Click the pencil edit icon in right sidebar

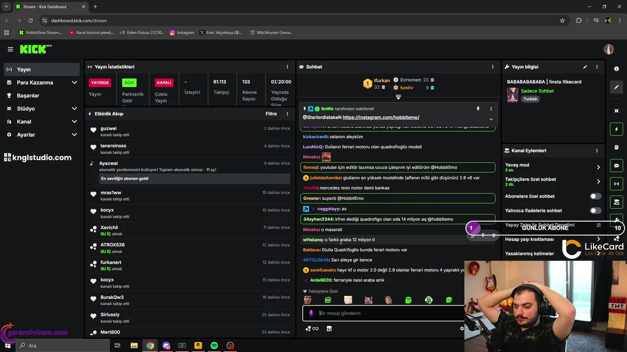point(616,87)
